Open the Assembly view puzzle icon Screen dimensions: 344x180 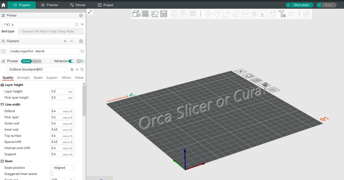tap(306, 14)
